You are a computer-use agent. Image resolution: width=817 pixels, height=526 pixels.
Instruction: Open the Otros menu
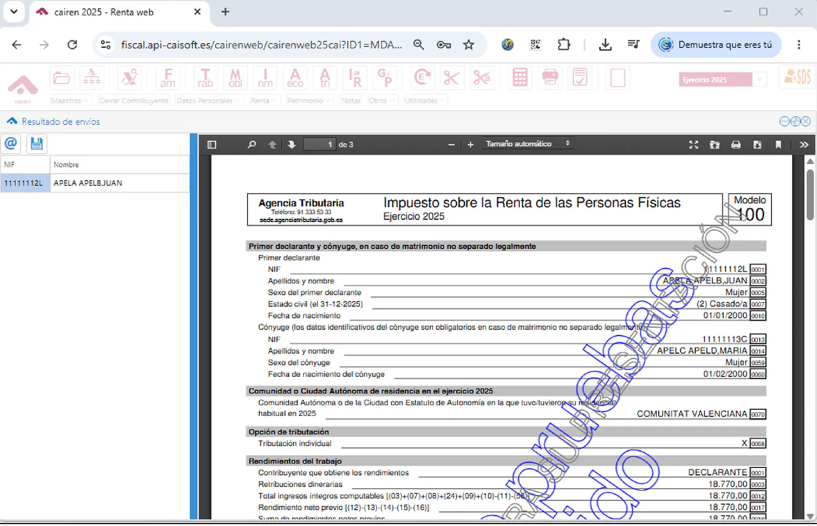point(383,100)
